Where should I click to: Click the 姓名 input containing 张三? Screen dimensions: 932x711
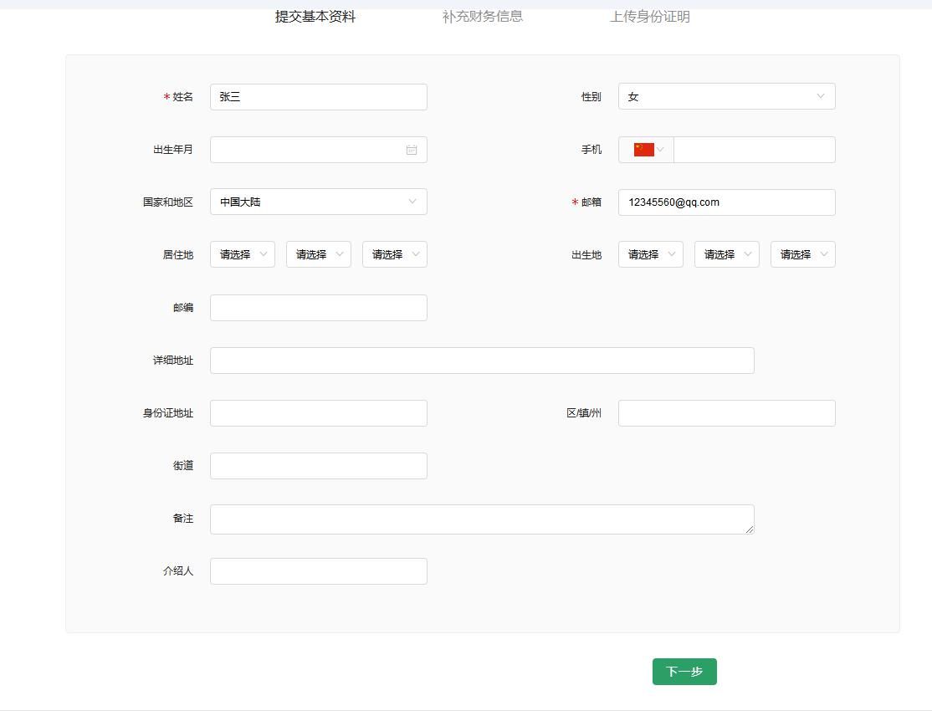[318, 96]
